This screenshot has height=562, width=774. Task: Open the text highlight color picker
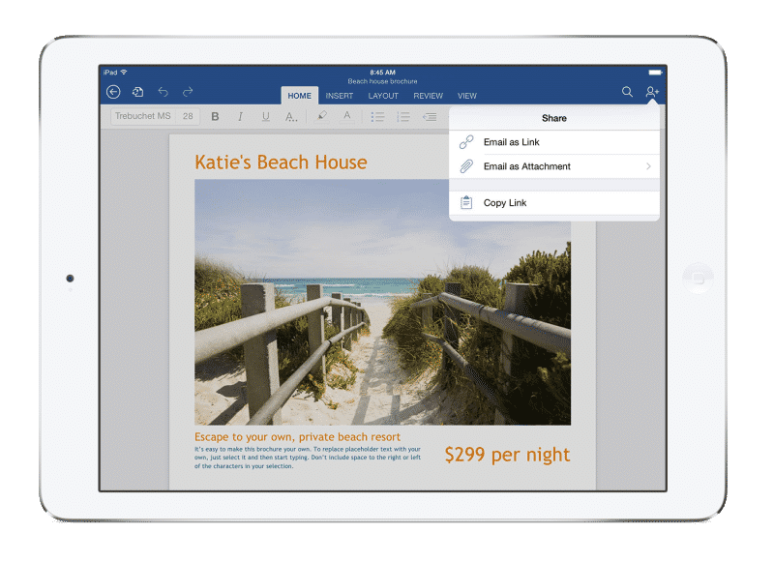tap(321, 117)
